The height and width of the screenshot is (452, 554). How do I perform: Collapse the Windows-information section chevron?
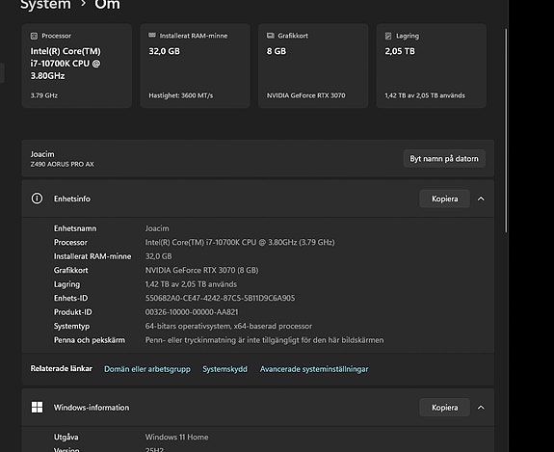click(x=481, y=408)
